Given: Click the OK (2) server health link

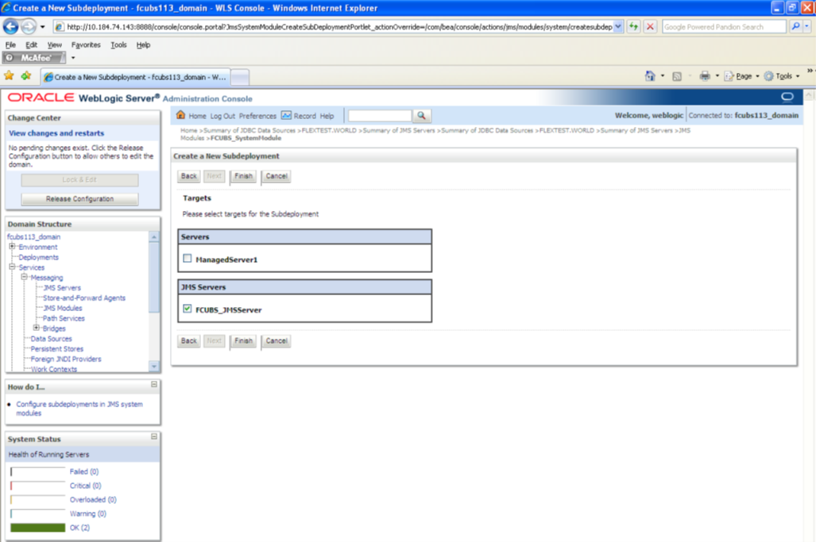Looking at the screenshot, I should tap(79, 528).
